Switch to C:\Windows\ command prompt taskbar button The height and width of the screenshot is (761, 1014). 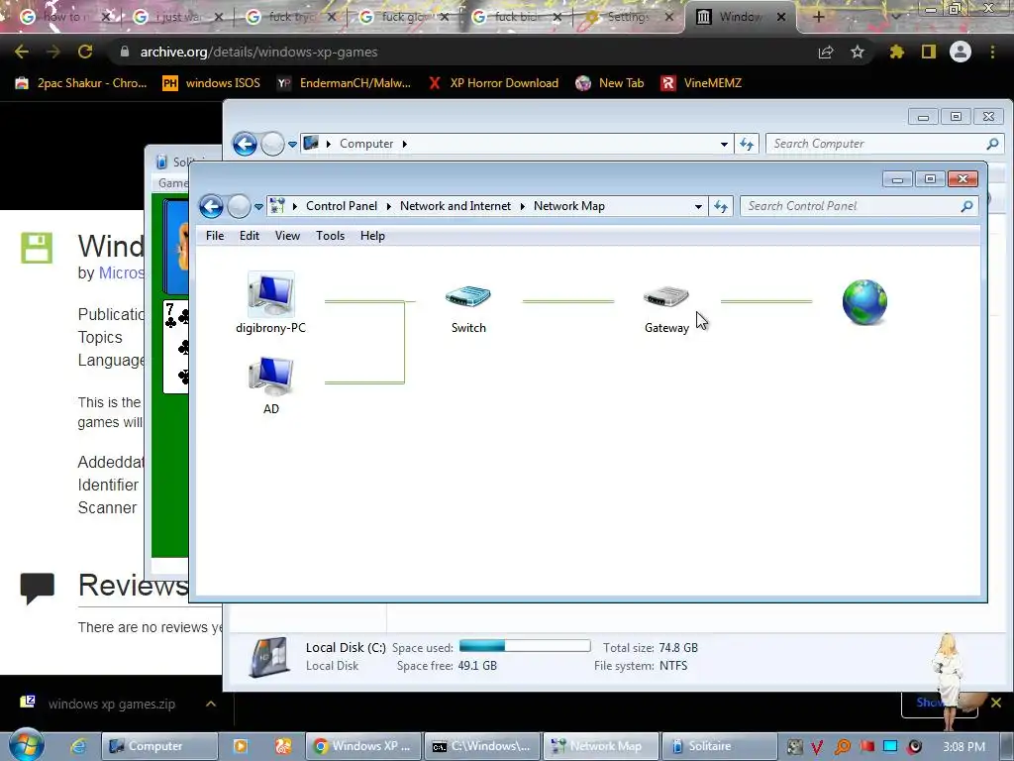tap(481, 746)
